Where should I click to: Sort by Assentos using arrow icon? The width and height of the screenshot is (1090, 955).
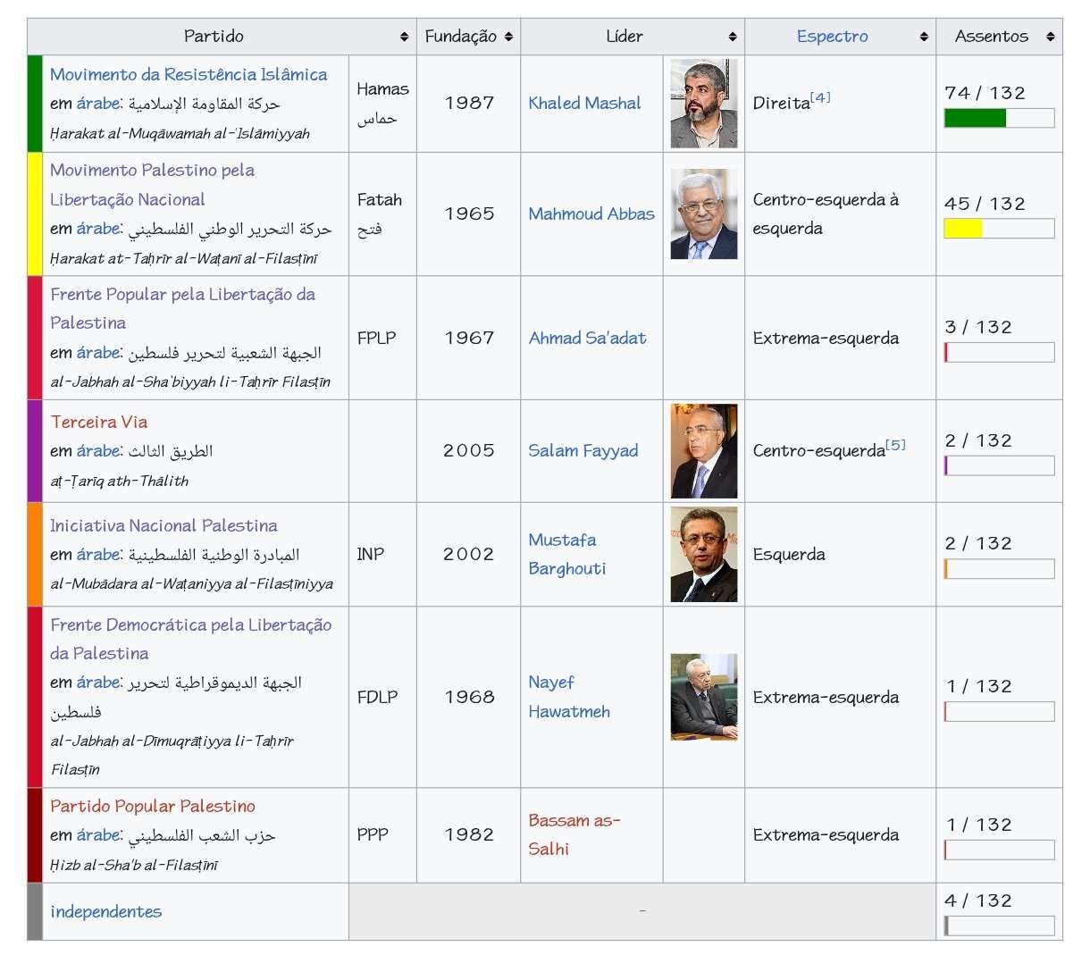pos(1050,37)
